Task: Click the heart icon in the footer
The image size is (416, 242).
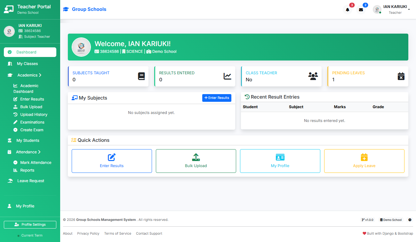Action: (364, 233)
